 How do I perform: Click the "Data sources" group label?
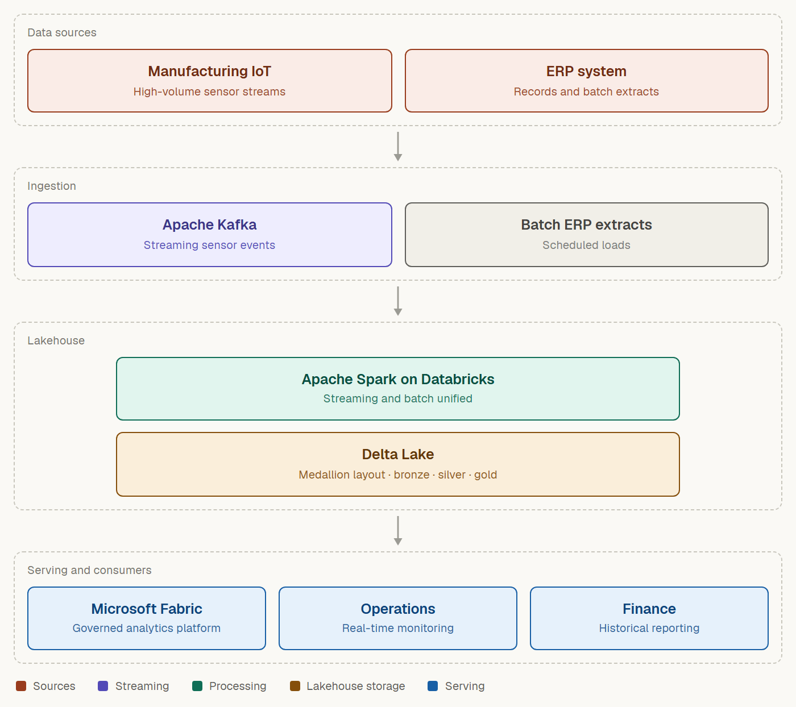pos(62,32)
